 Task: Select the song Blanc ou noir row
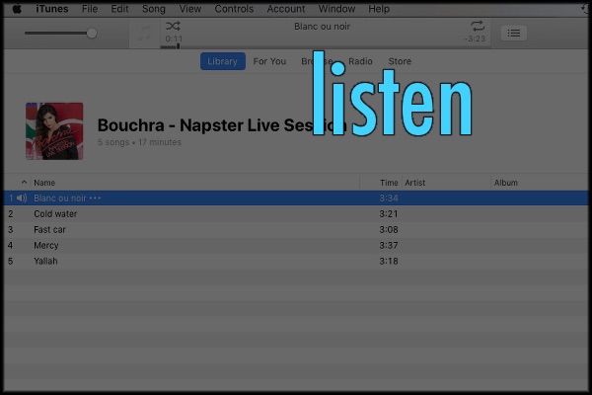tap(296, 198)
